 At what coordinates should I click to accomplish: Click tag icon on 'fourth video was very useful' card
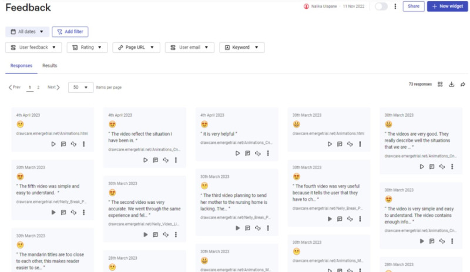(350, 219)
